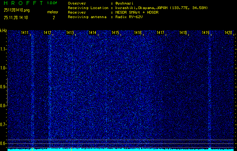Click the Radix RY-62V antenna text
The image size is (237, 151).
click(129, 17)
